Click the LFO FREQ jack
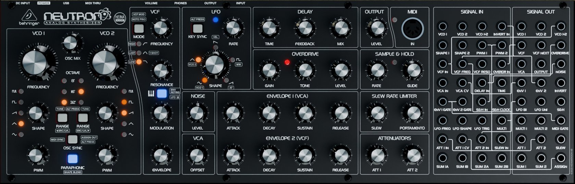575x184 pixels. tap(442, 120)
